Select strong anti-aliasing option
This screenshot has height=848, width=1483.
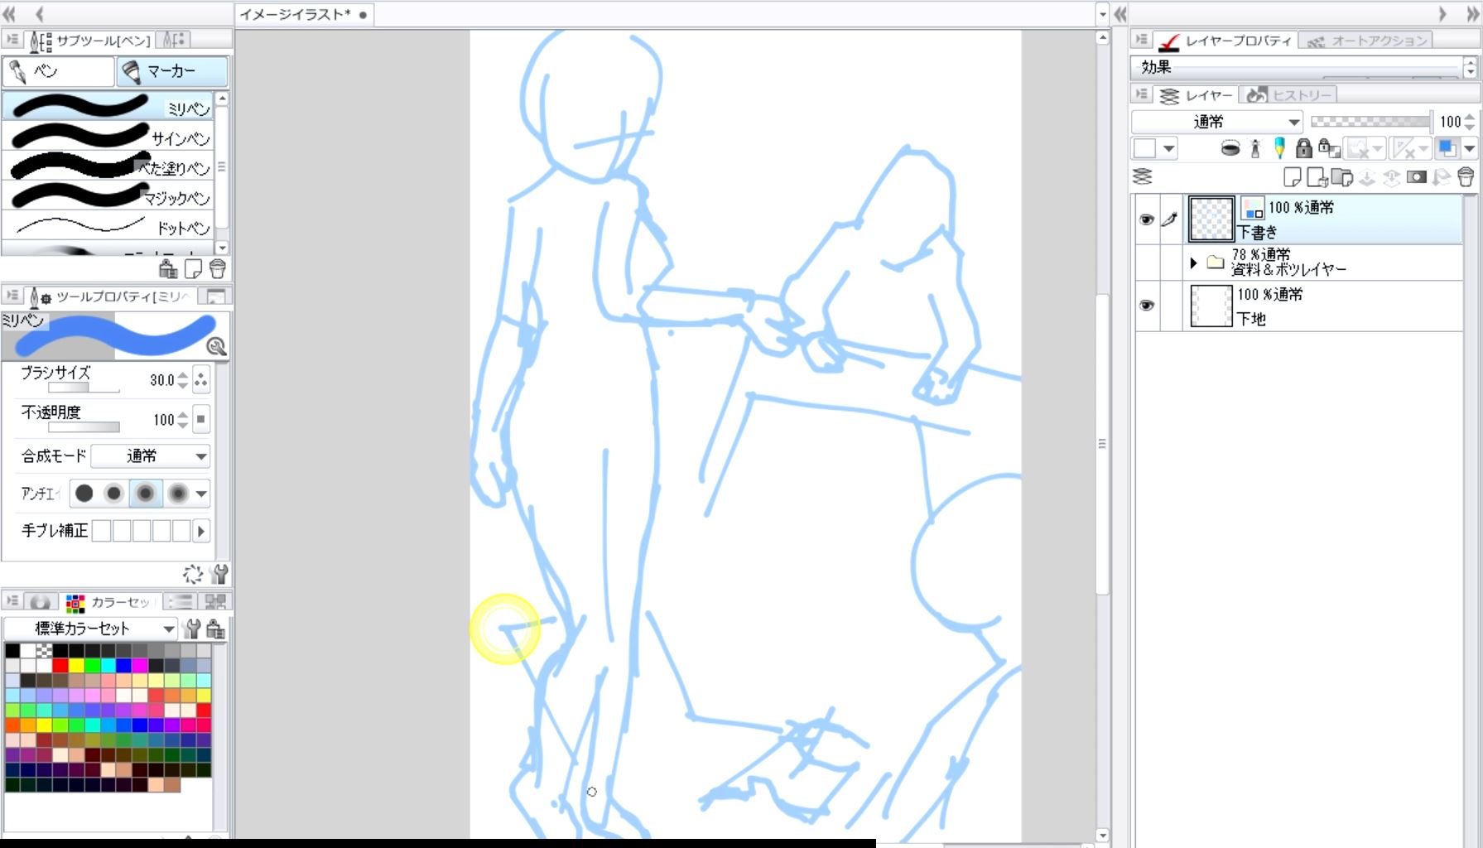(177, 494)
